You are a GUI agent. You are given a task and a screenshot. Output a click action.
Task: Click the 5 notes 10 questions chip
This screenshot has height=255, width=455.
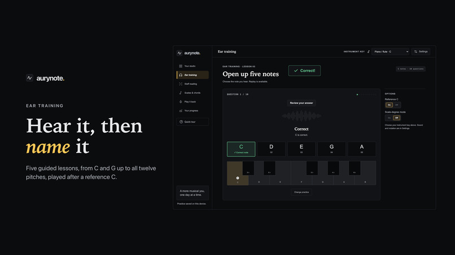coord(410,69)
